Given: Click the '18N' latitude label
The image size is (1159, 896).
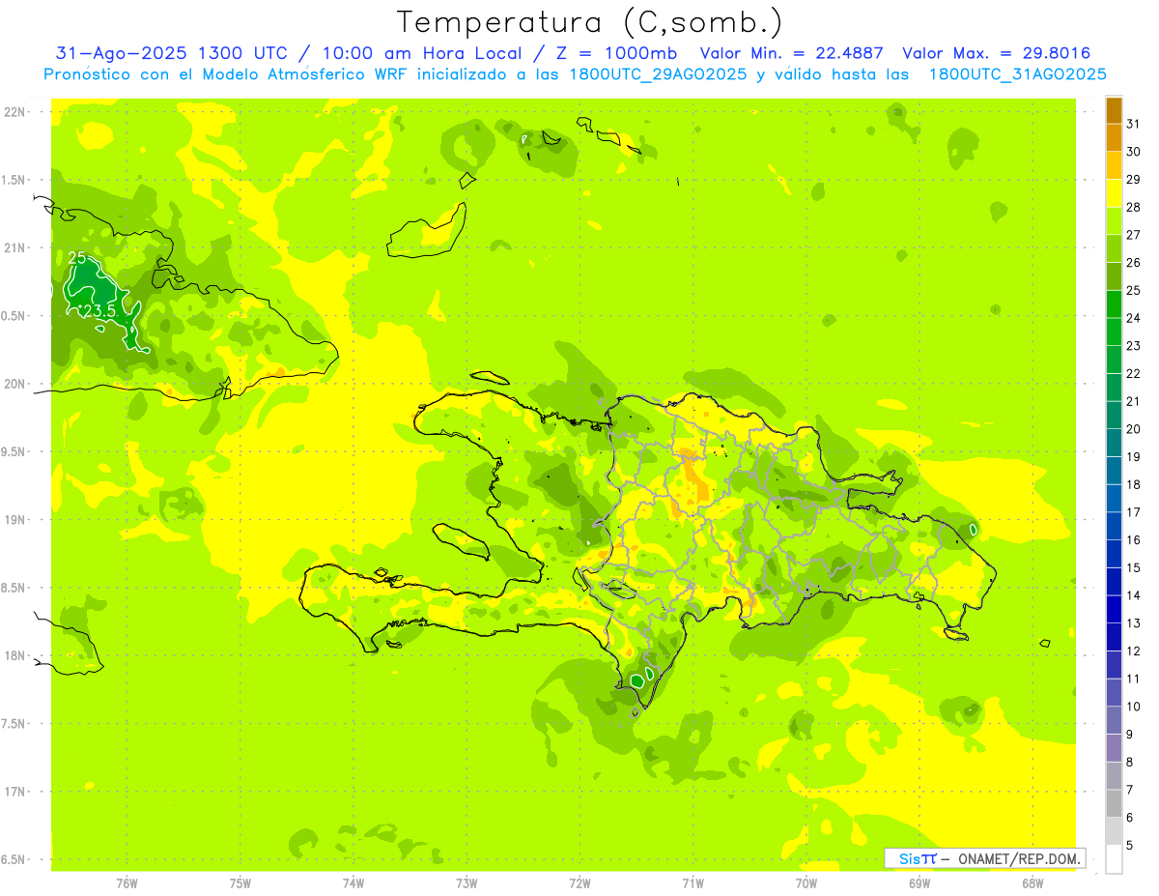Looking at the screenshot, I should tap(14, 655).
